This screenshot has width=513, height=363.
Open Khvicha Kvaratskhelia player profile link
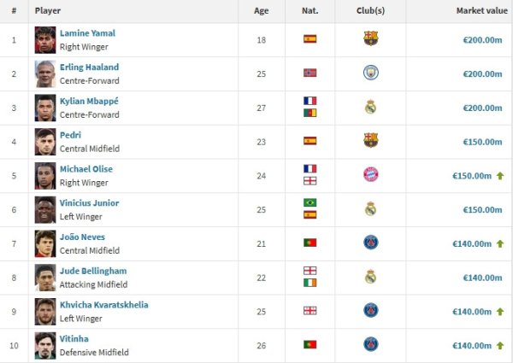pyautogui.click(x=104, y=305)
